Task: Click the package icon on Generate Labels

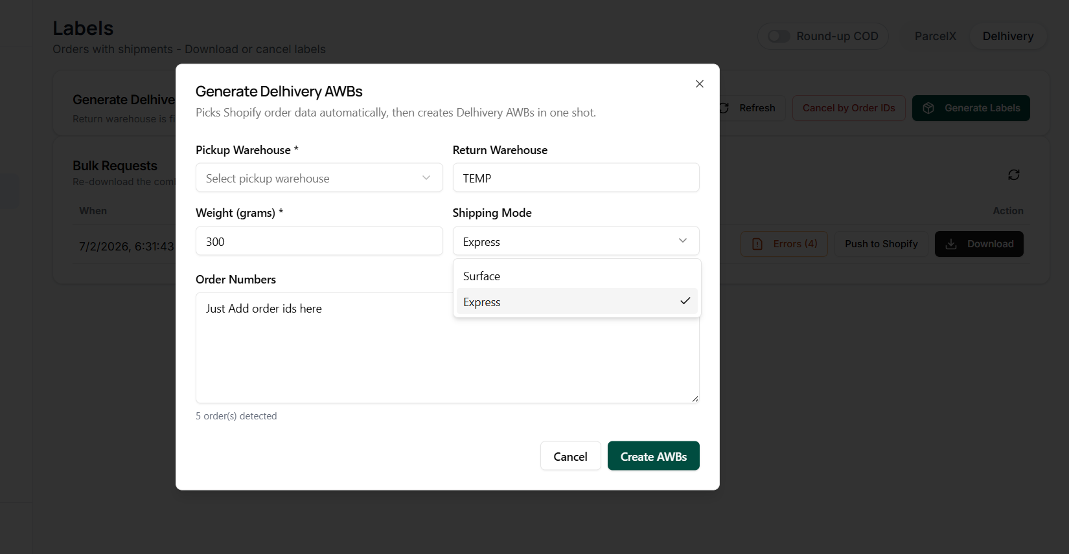Action: (x=928, y=108)
